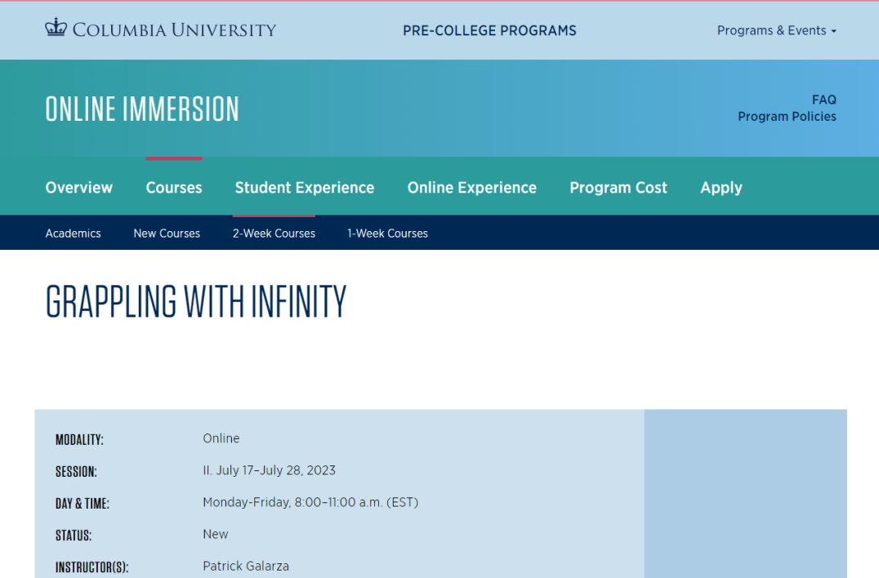879x578 pixels.
Task: Click the 'STATUS:' label
Action: tap(74, 536)
